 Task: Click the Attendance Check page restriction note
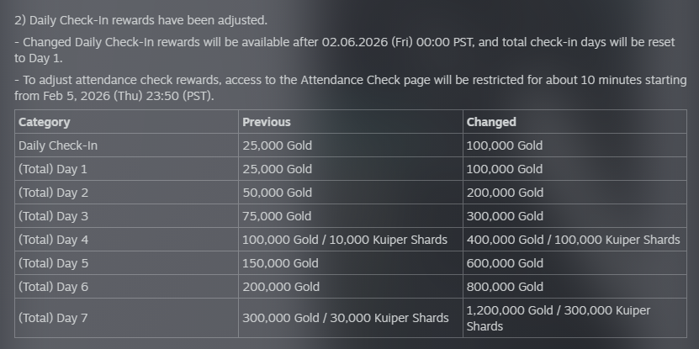349,88
